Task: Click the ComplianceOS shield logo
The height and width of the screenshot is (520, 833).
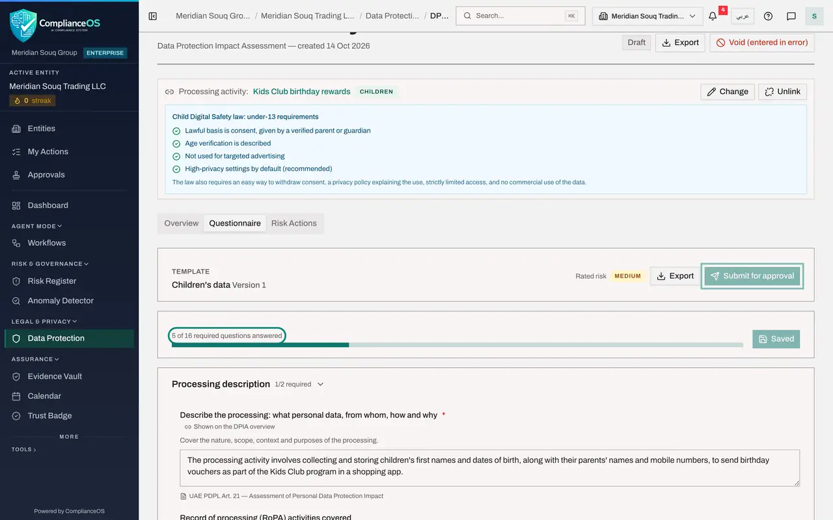Action: [x=23, y=25]
